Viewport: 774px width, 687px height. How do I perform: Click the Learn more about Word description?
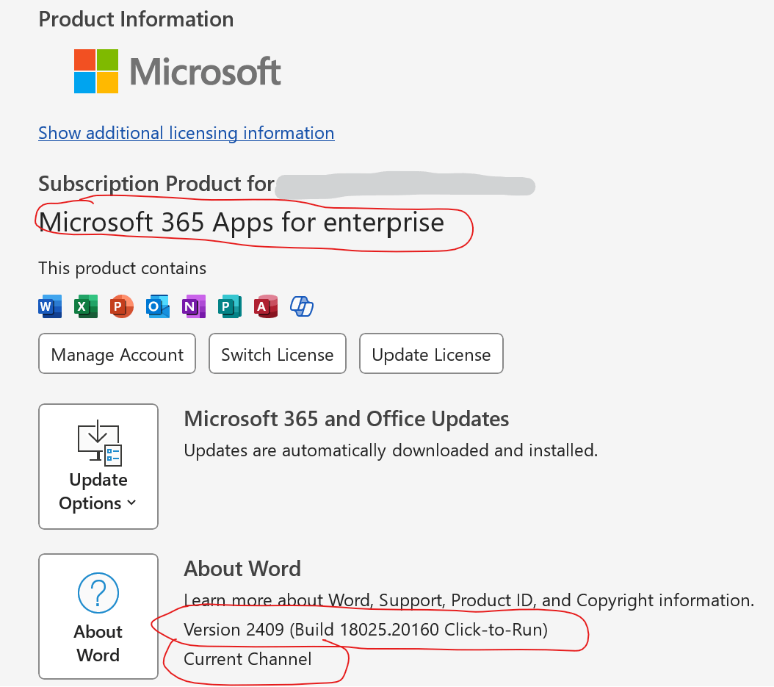(469, 600)
